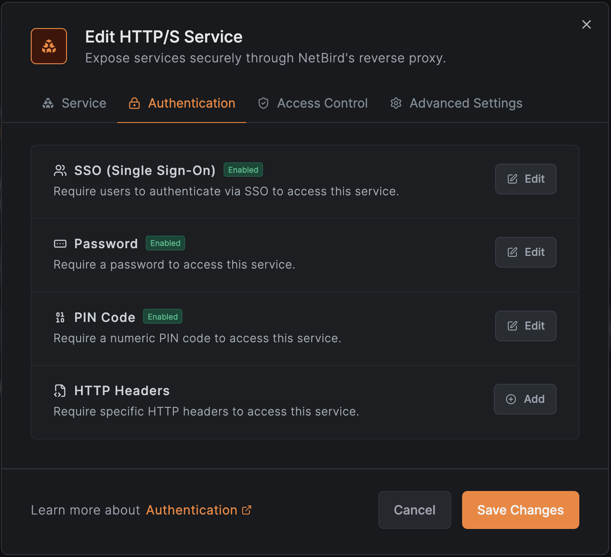This screenshot has height=557, width=611.
Task: Switch to the Service tab
Action: (75, 104)
